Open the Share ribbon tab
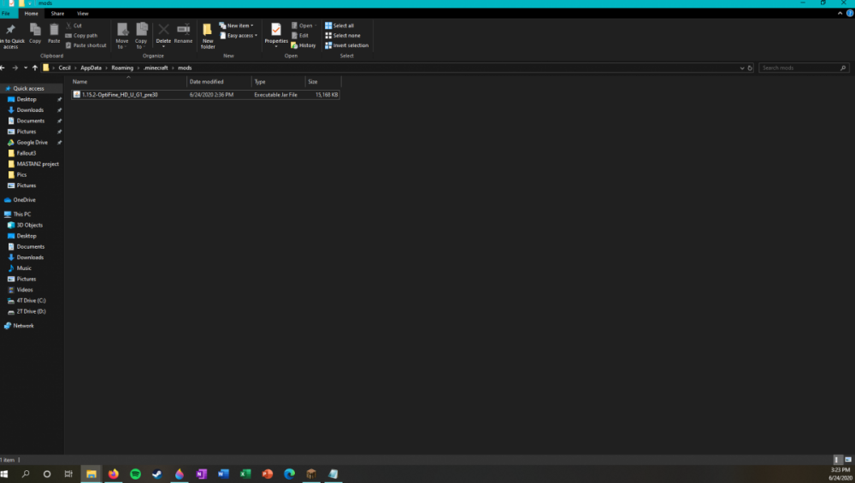 [57, 14]
